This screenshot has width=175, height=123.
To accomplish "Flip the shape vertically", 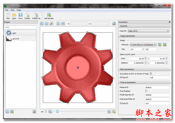I will click(x=63, y=24).
